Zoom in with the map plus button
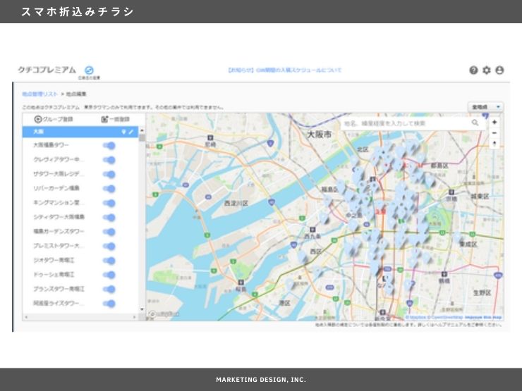The height and width of the screenshot is (391, 522). click(494, 122)
